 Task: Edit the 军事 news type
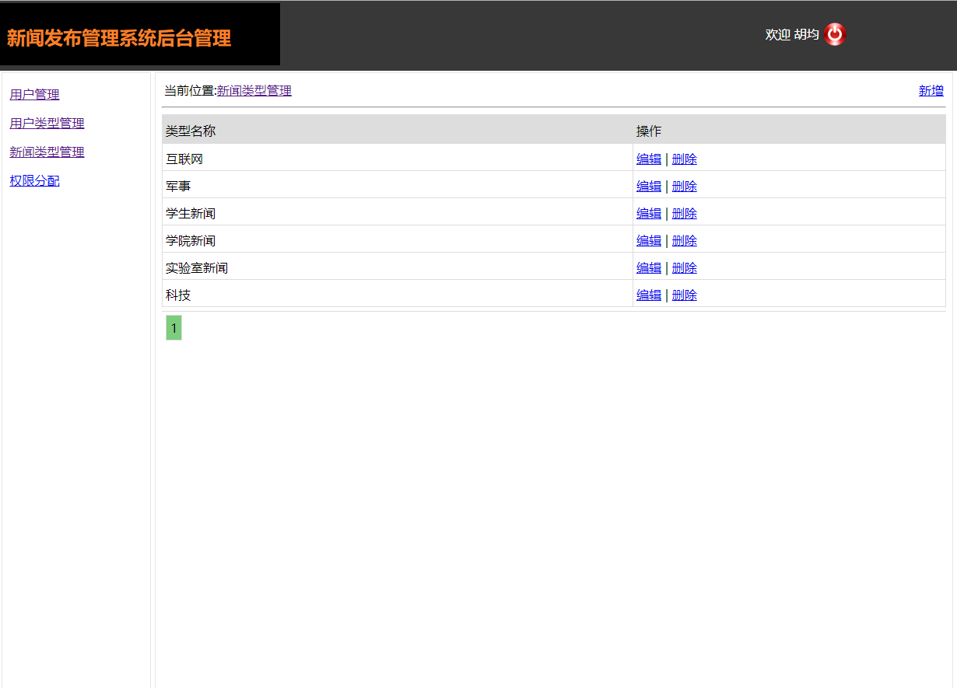tap(648, 186)
